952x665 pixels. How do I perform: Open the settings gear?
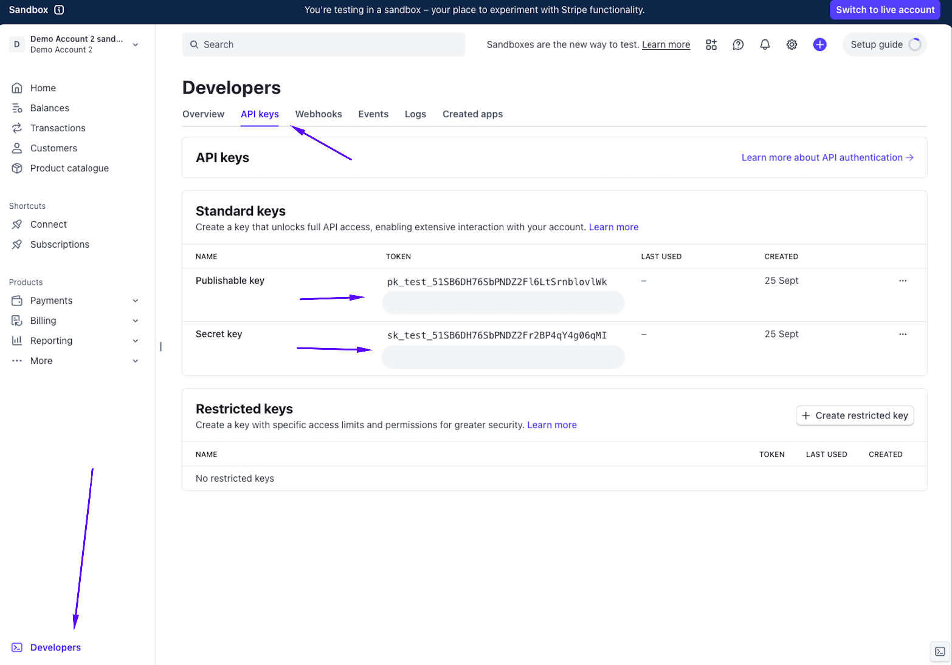coord(792,44)
